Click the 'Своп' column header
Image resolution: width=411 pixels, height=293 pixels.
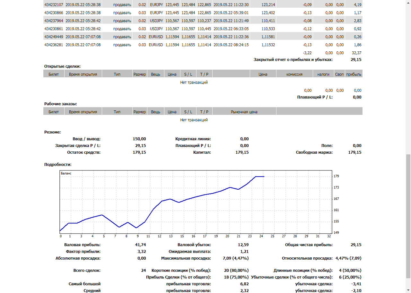[339, 74]
